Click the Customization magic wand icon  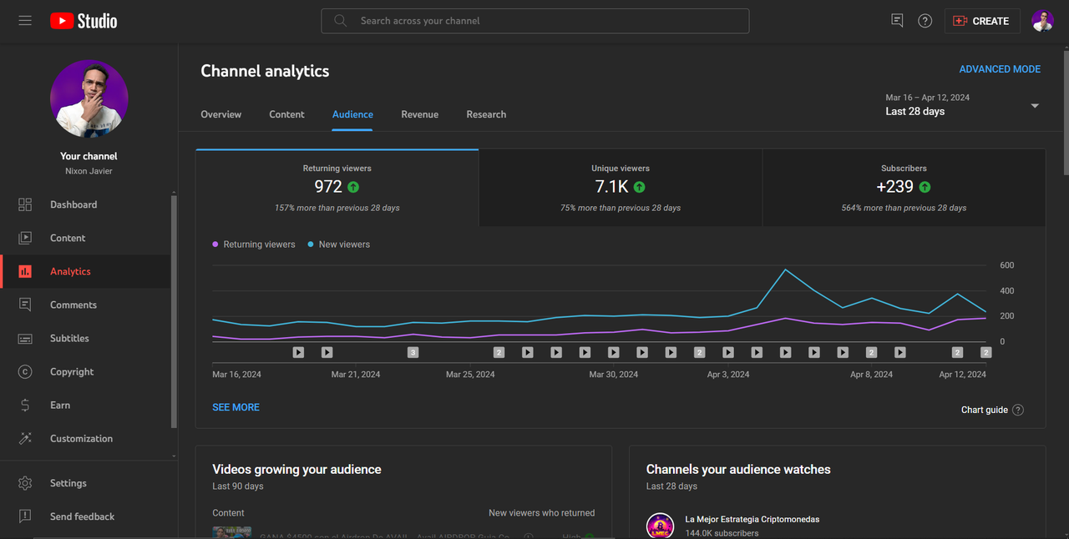click(x=25, y=438)
